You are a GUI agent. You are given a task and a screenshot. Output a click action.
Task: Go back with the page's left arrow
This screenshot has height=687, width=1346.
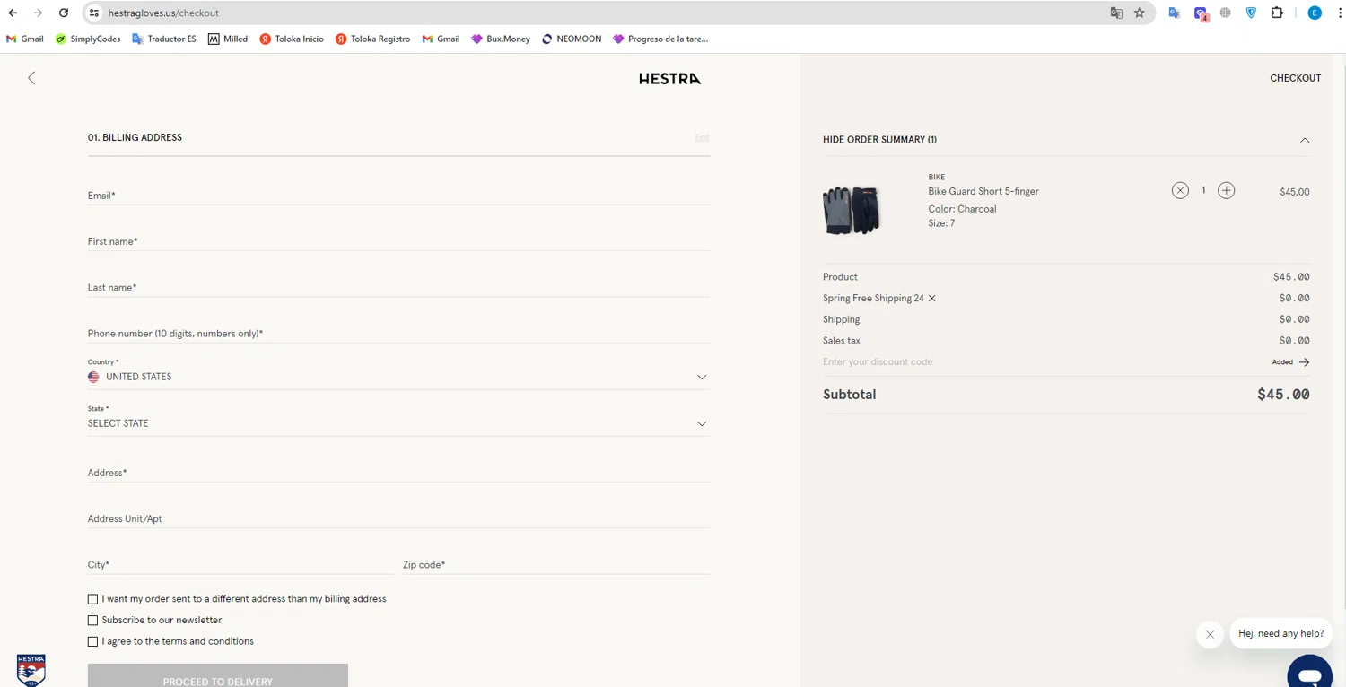tap(31, 78)
